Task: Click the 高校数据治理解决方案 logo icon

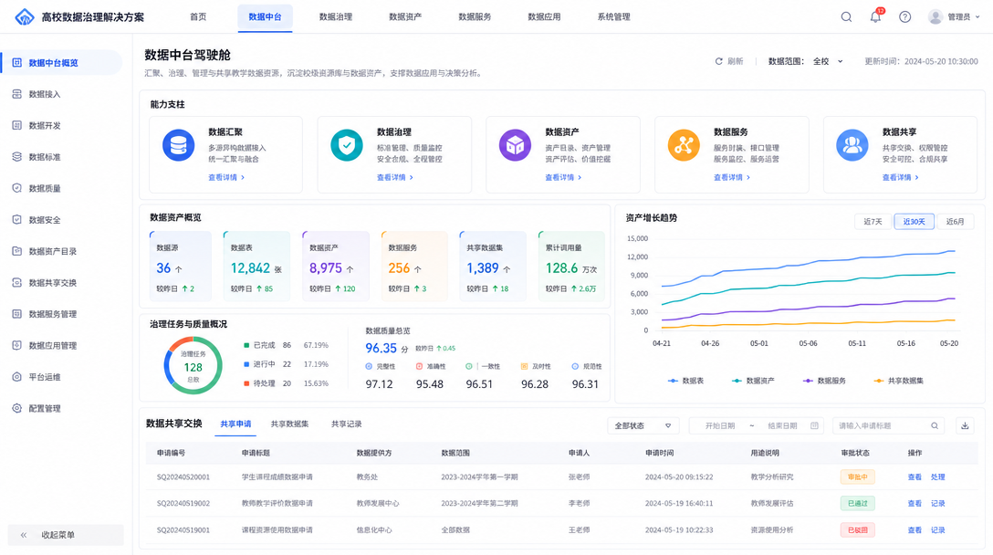Action: (25, 17)
